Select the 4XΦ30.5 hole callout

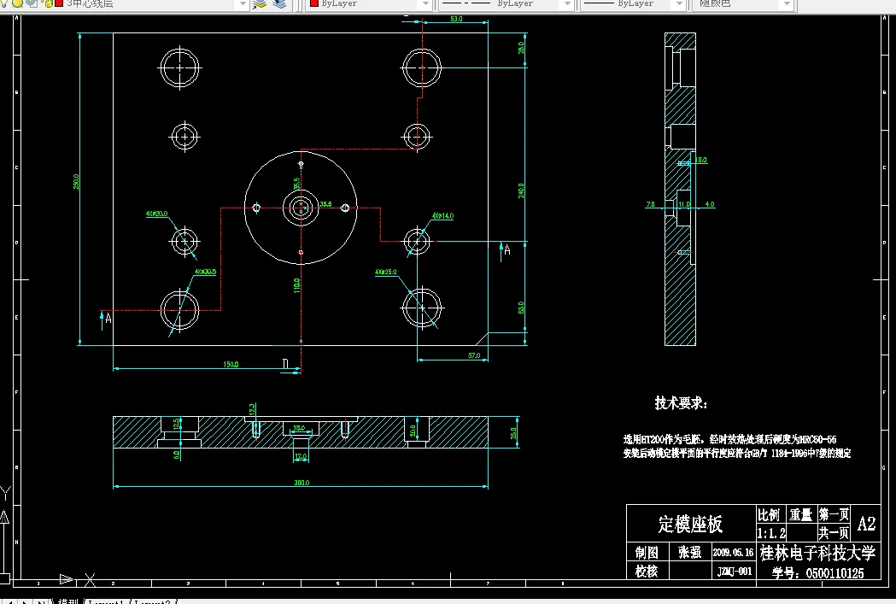pos(205,272)
